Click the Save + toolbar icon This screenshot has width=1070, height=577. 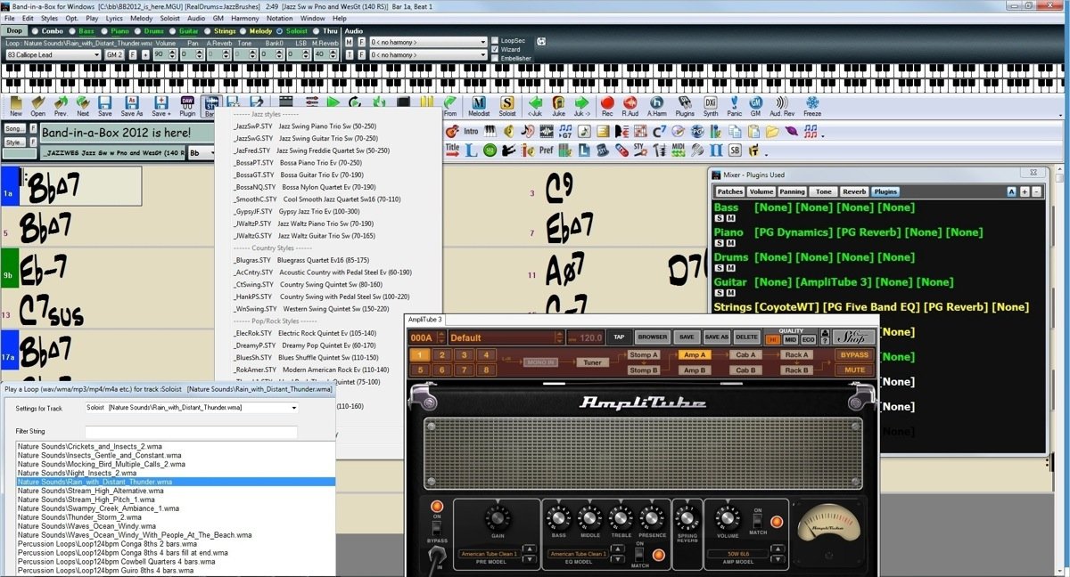(x=161, y=106)
